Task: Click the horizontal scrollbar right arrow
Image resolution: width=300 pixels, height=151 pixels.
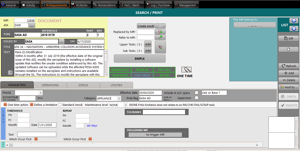Action: (x=257, y=145)
